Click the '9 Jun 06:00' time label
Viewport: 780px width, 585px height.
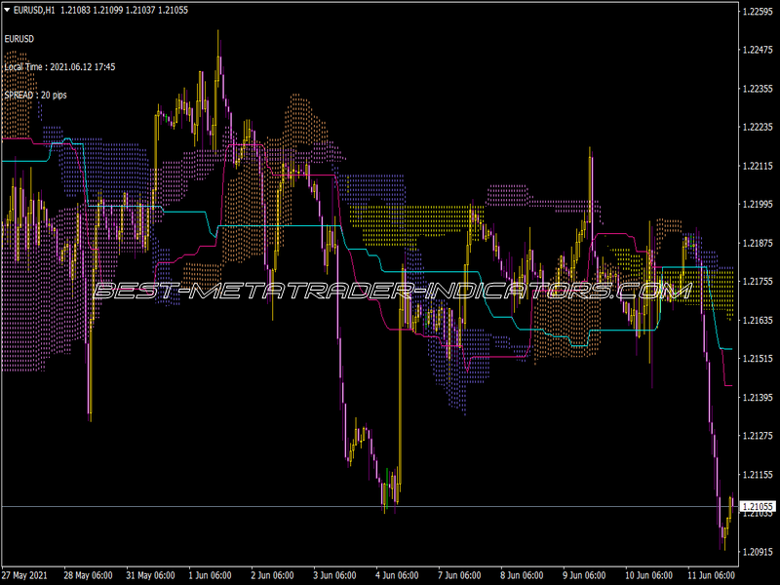click(x=584, y=575)
